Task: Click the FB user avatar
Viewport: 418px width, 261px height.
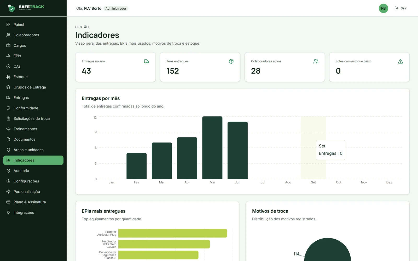Action: 384,8
